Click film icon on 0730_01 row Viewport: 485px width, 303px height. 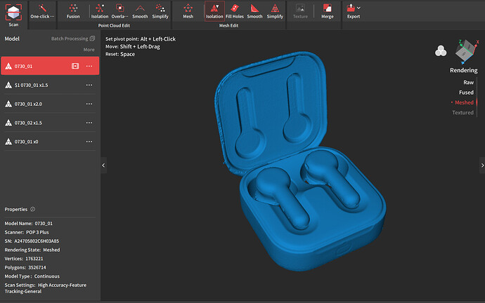click(75, 66)
